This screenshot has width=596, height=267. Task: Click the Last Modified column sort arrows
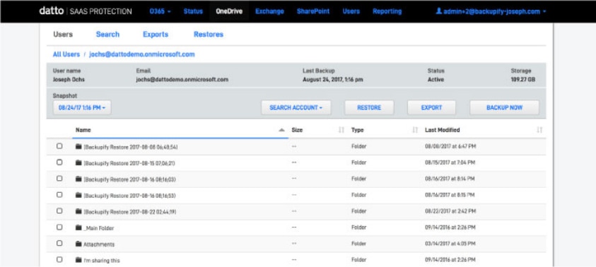click(539, 130)
